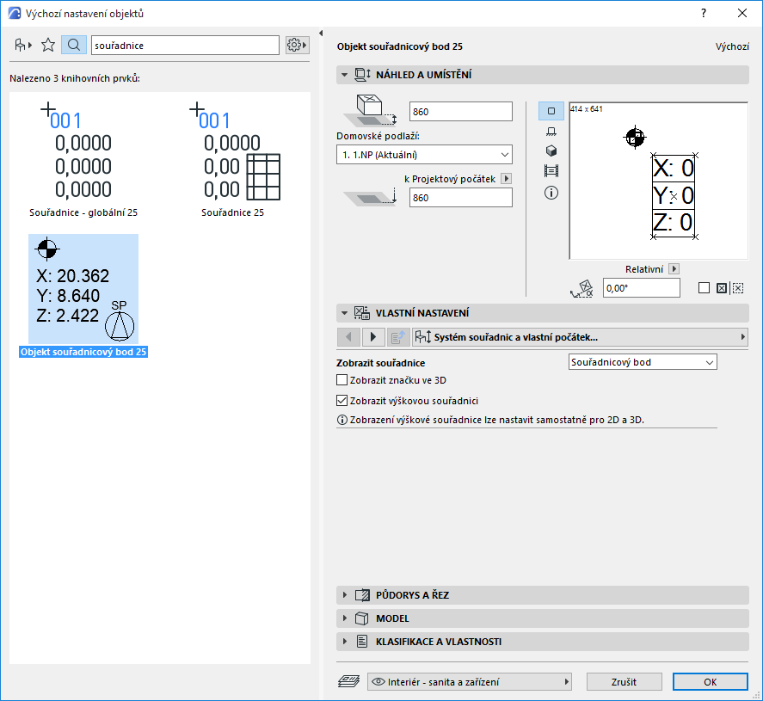Go to previous settings page arrow
Screen dimensions: 763x701
(x=348, y=337)
